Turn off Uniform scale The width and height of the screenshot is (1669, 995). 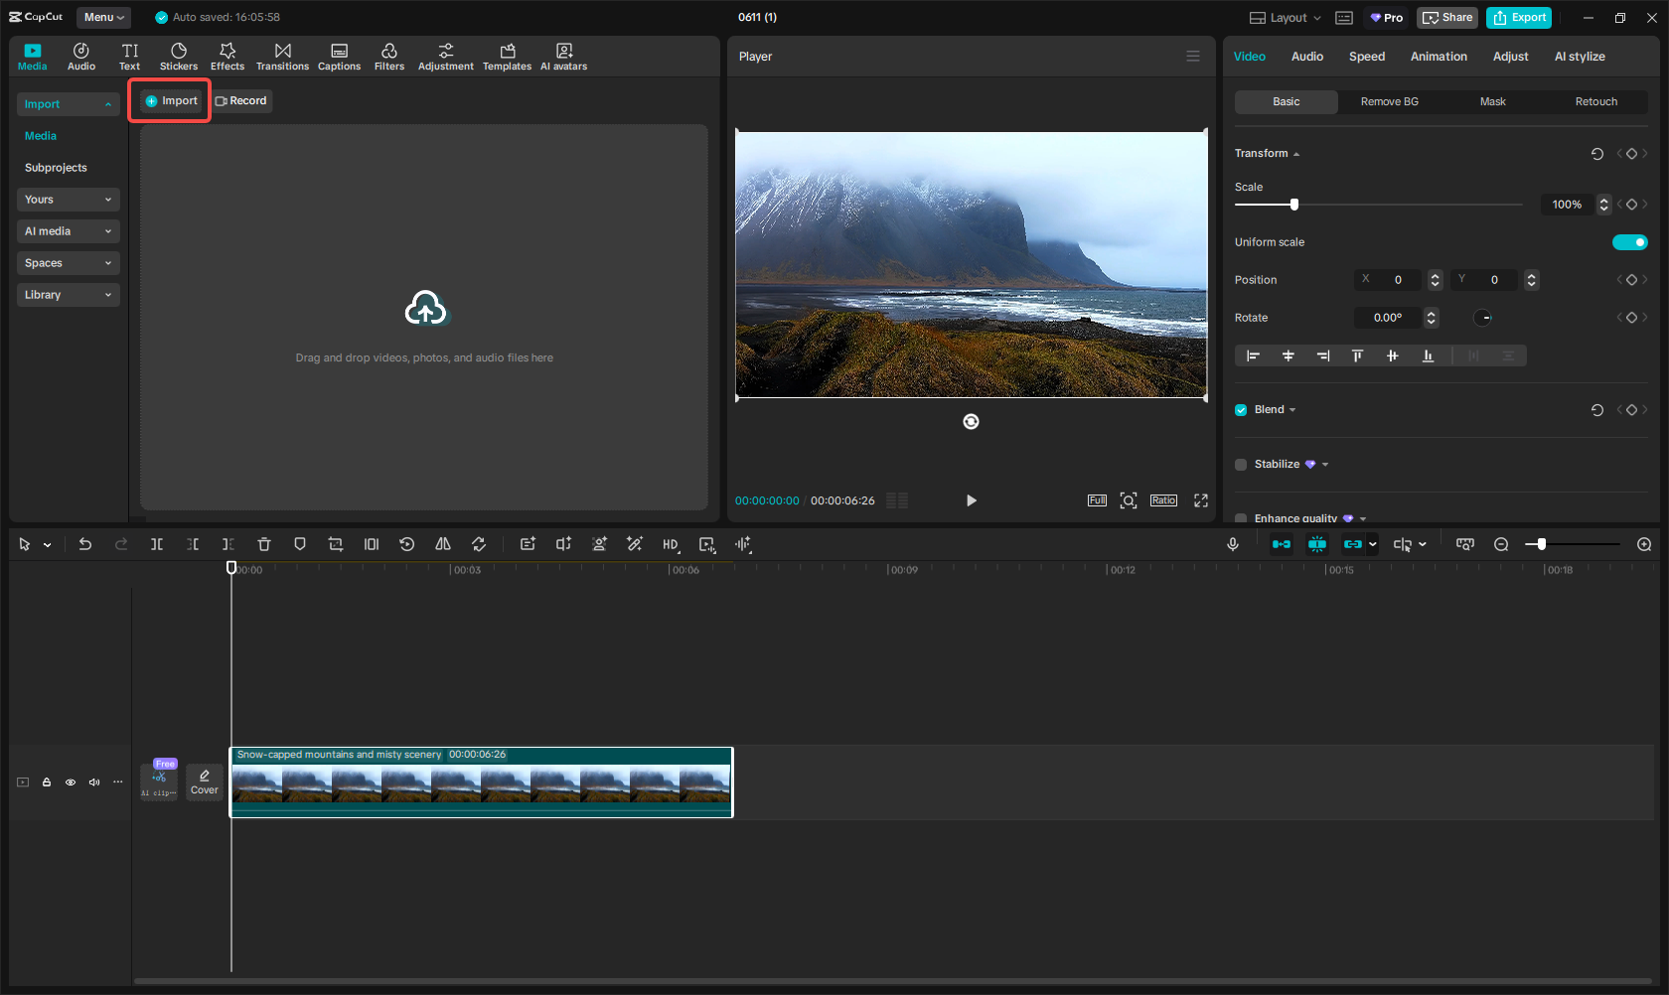(1629, 241)
